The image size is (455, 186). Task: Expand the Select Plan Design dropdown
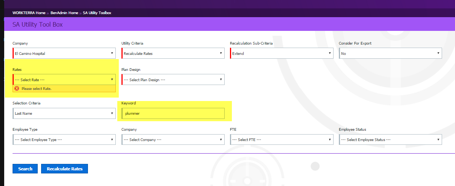[173, 80]
